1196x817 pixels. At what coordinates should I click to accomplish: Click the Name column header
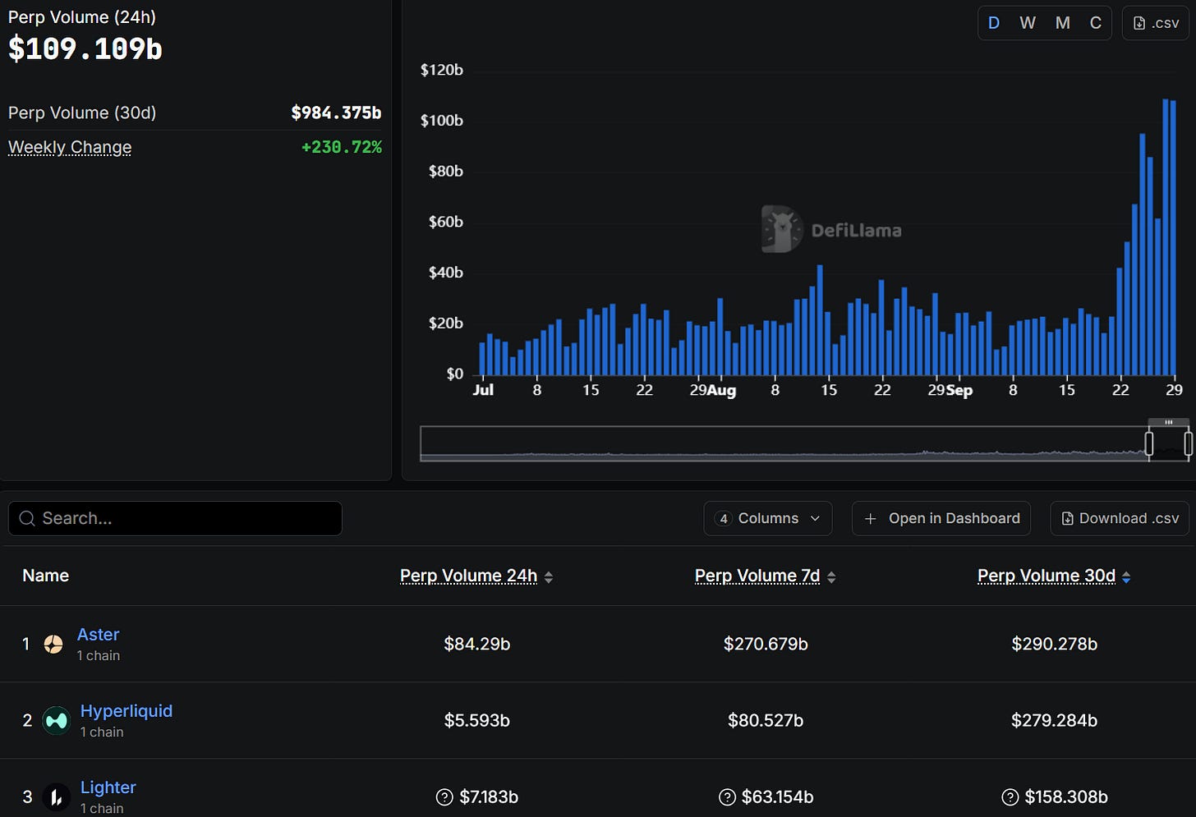[46, 576]
